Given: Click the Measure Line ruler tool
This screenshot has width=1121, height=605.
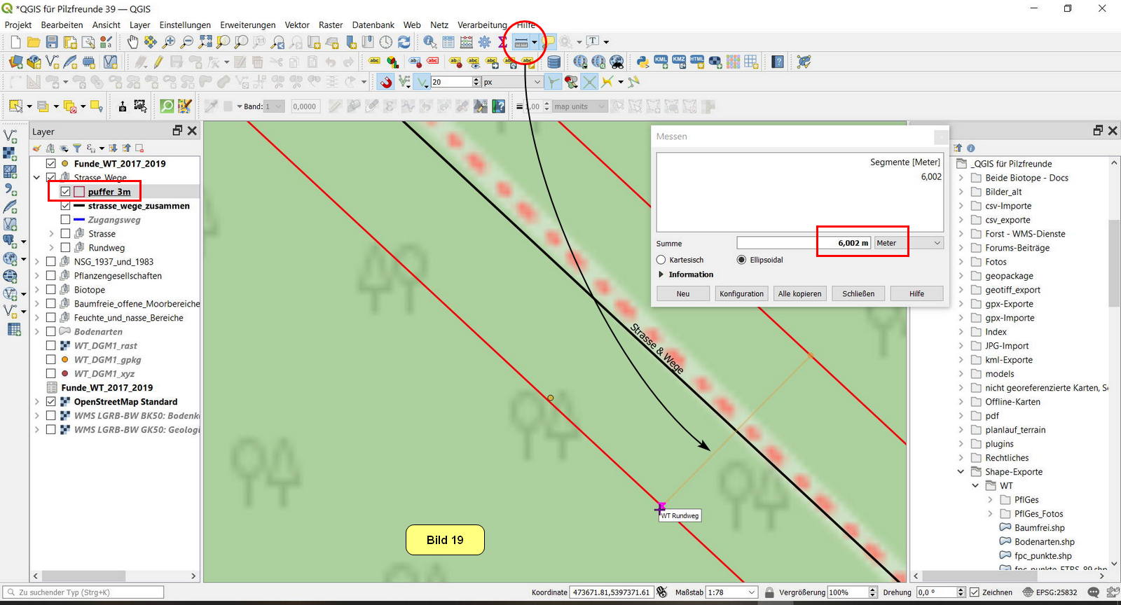Looking at the screenshot, I should tap(521, 43).
